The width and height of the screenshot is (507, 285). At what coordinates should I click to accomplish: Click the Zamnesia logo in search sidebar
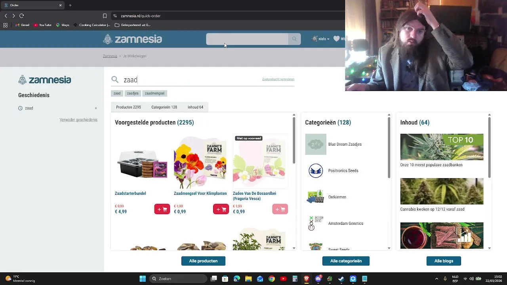click(x=45, y=80)
